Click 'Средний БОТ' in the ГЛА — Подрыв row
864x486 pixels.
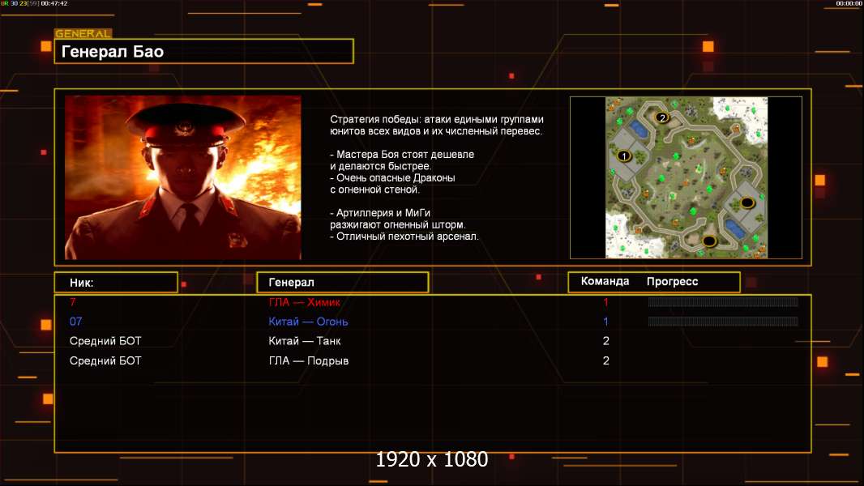click(105, 360)
